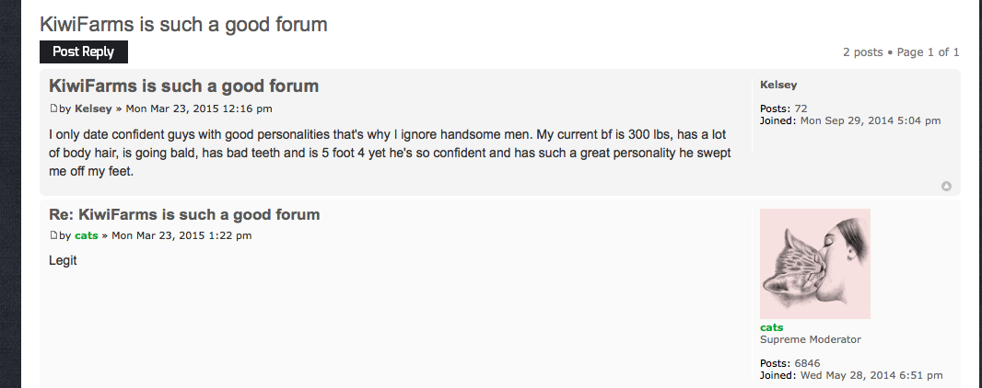Open first post title link
The width and height of the screenshot is (982, 388).
click(x=183, y=86)
